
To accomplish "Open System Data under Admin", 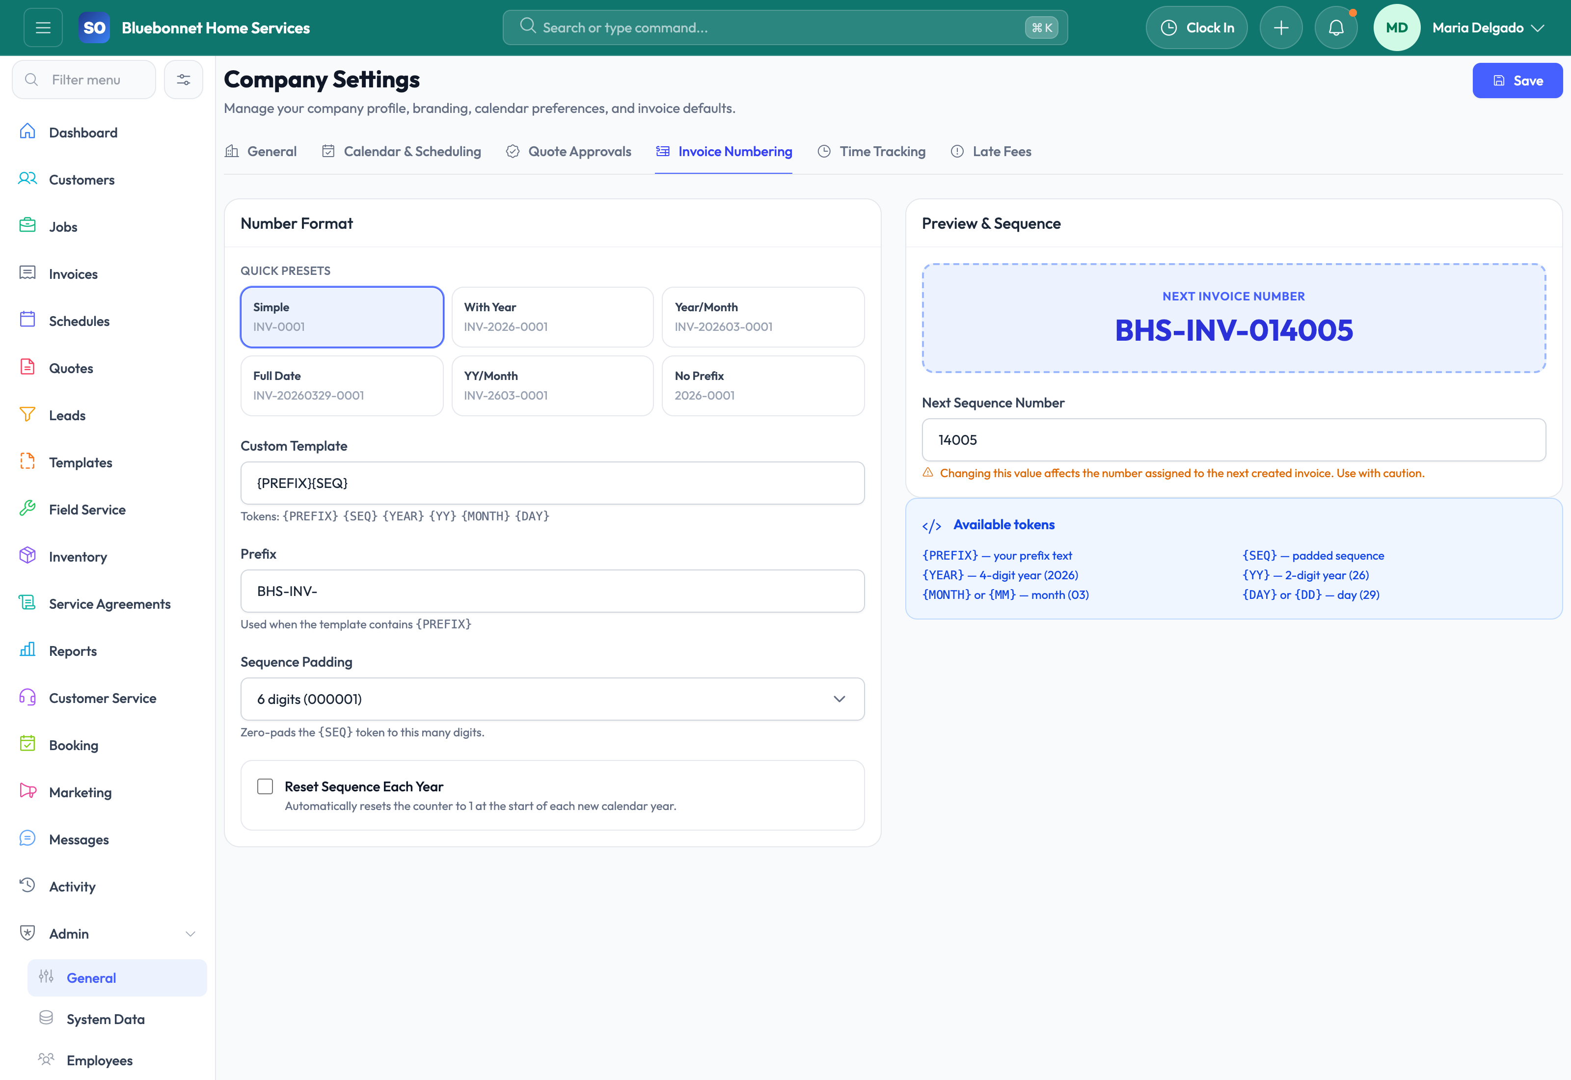I will [117, 1019].
